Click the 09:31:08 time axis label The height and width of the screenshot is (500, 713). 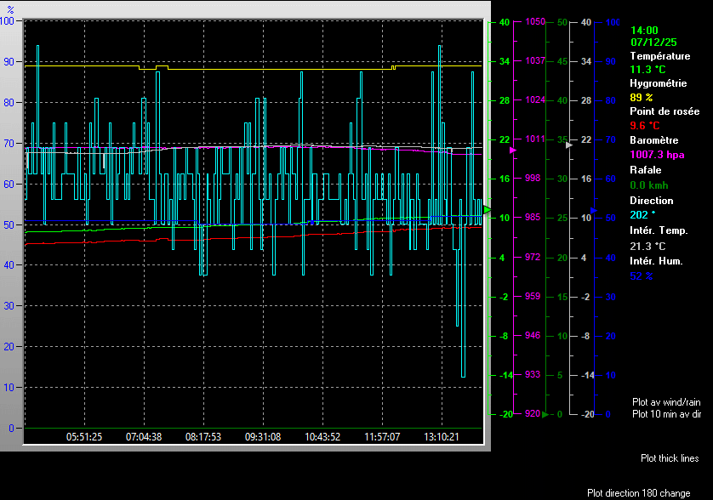pyautogui.click(x=263, y=437)
